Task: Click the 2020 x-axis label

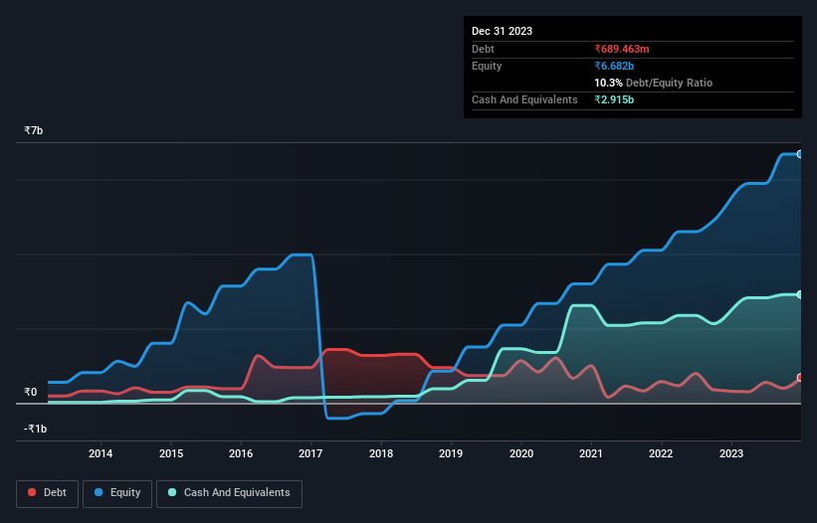Action: [x=521, y=453]
